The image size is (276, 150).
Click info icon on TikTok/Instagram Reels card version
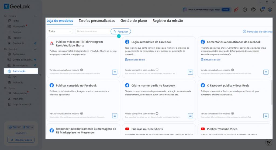[x=81, y=70]
